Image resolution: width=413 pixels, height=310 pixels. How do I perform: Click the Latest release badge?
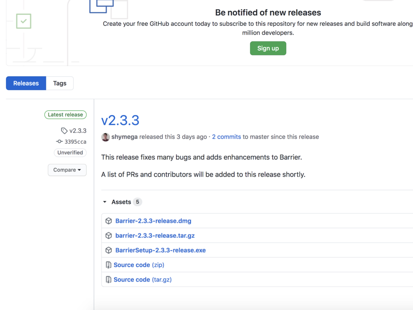pos(65,115)
